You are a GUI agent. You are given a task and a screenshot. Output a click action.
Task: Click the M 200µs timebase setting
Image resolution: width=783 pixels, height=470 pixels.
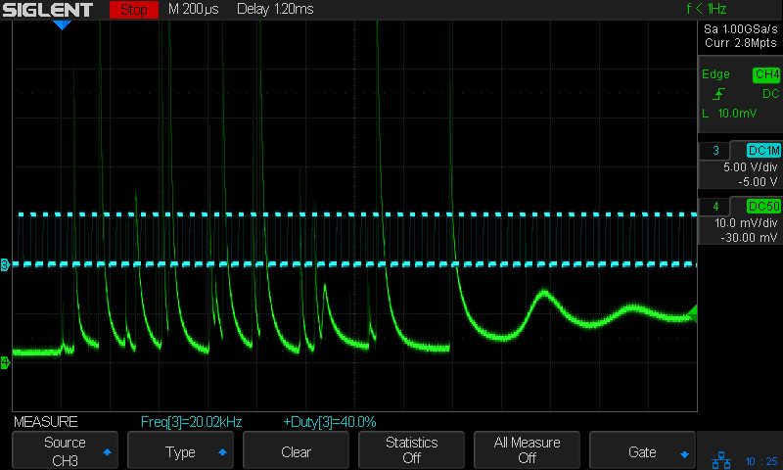194,10
